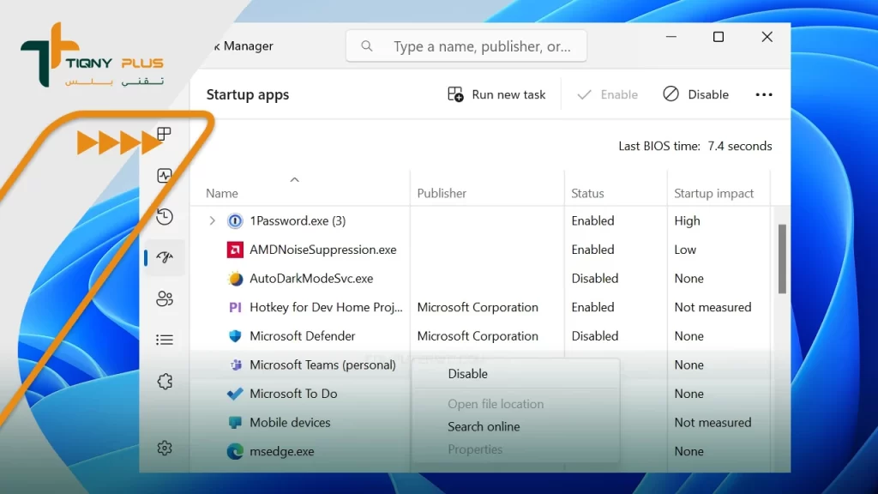Open the Services puzzle icon
Viewport: 878px width, 494px height.
165,382
